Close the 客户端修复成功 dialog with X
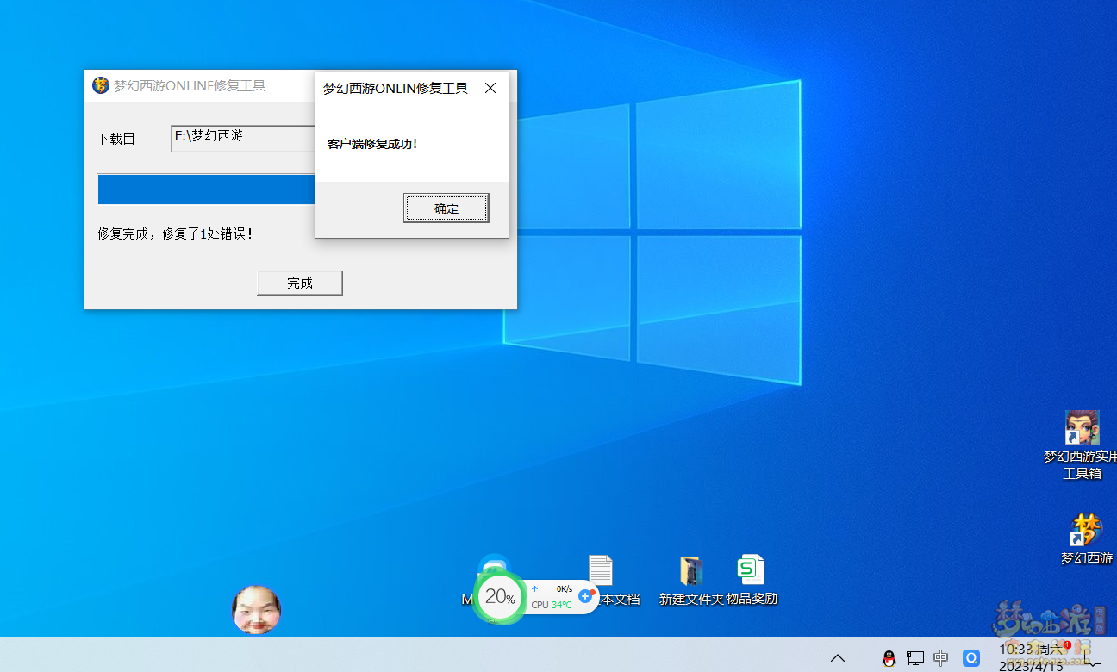The height and width of the screenshot is (672, 1117). pyautogui.click(x=490, y=88)
